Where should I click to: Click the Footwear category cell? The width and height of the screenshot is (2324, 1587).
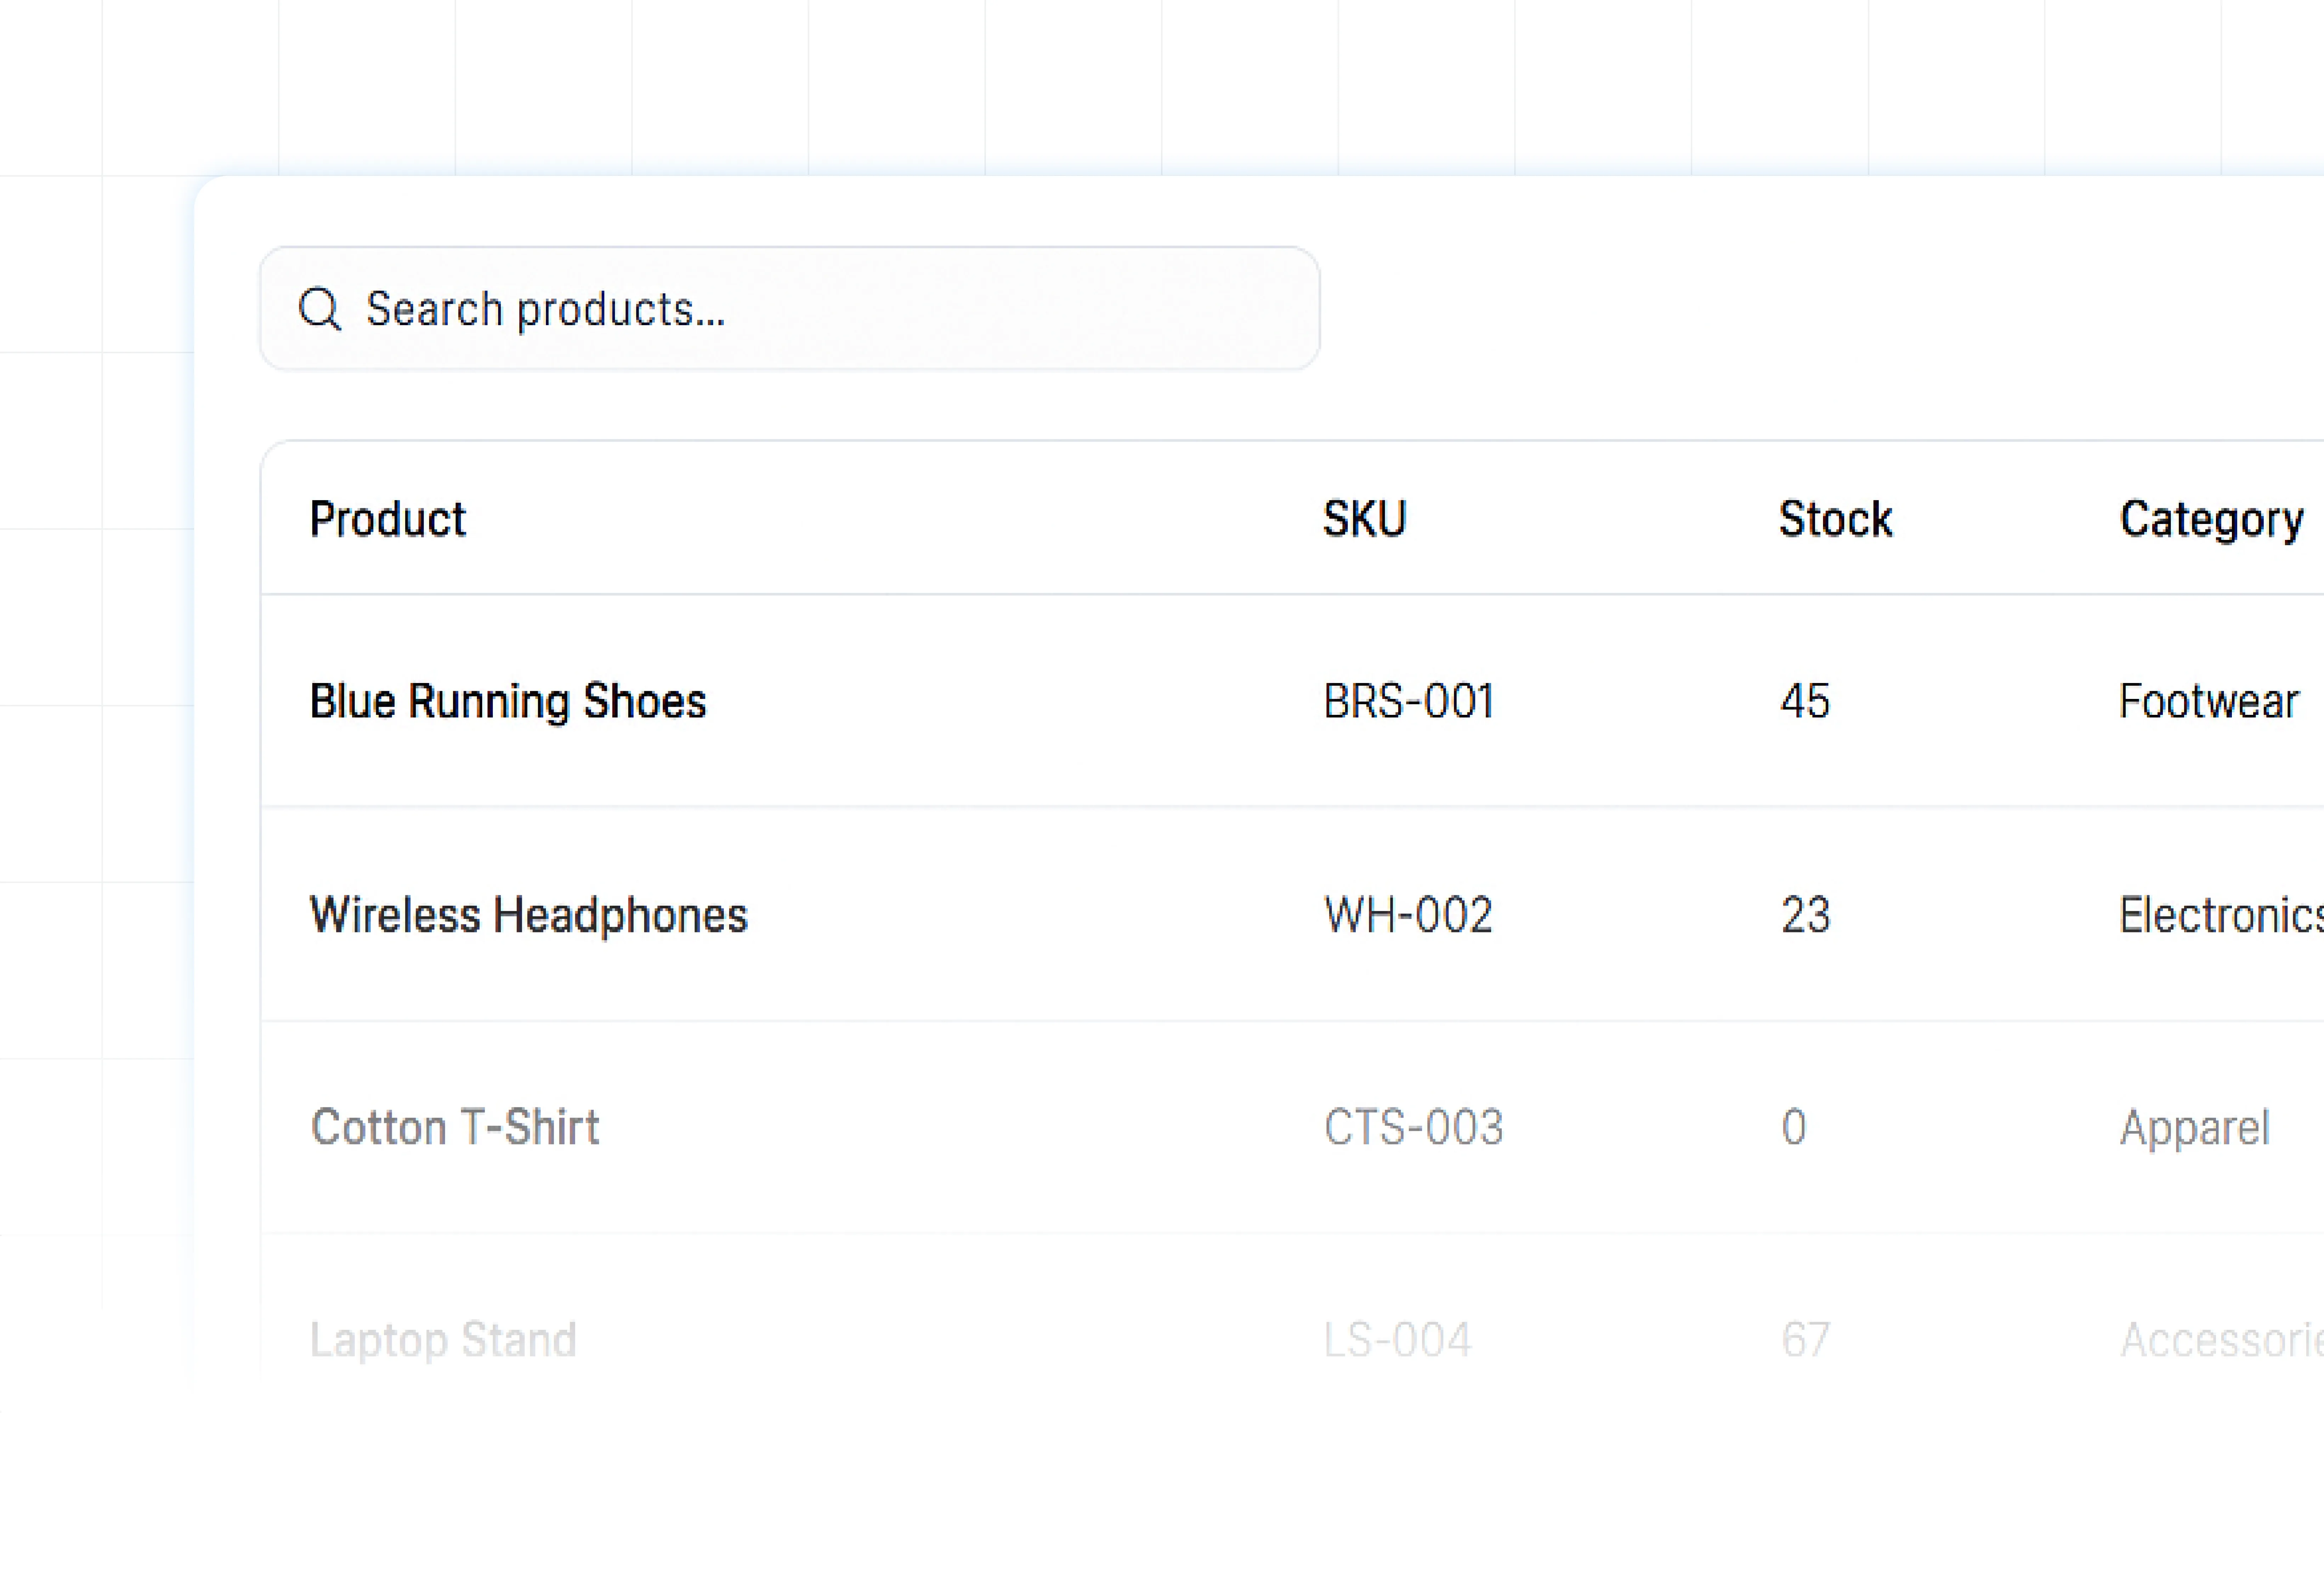click(x=2208, y=701)
